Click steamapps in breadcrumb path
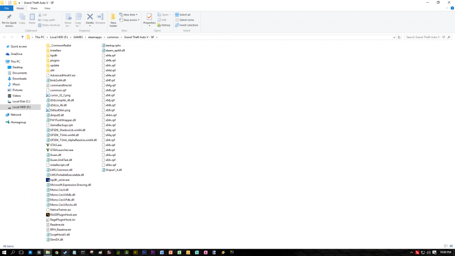The image size is (455, 256). [x=95, y=37]
